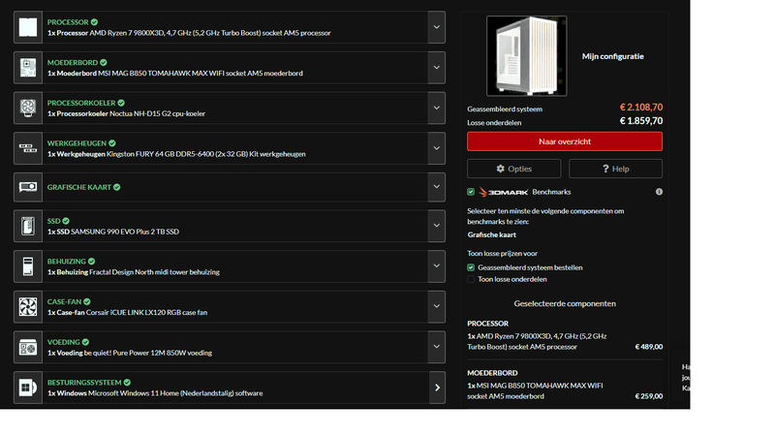This screenshot has height=436, width=775.
Task: Click the Voeding power supply icon
Action: 28,348
